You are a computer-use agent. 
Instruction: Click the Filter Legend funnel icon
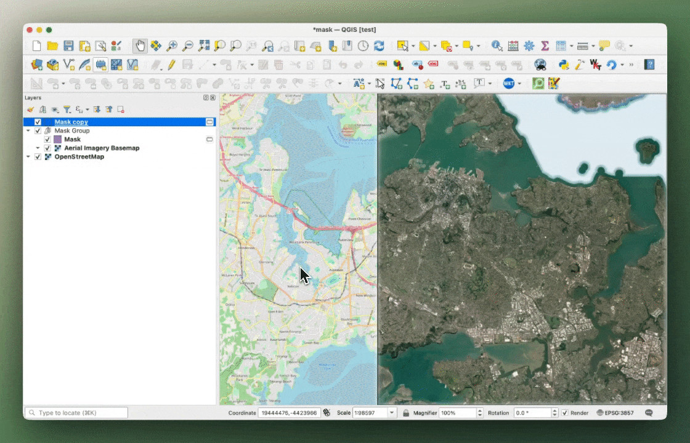[67, 110]
